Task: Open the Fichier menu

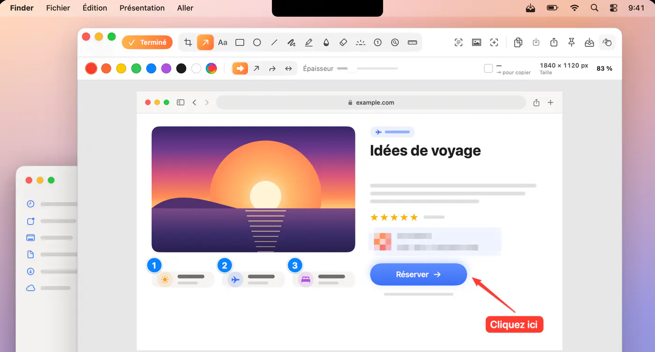Action: [58, 8]
